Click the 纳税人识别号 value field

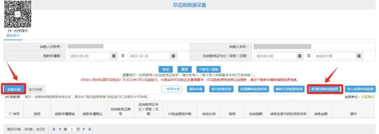coord(86,46)
